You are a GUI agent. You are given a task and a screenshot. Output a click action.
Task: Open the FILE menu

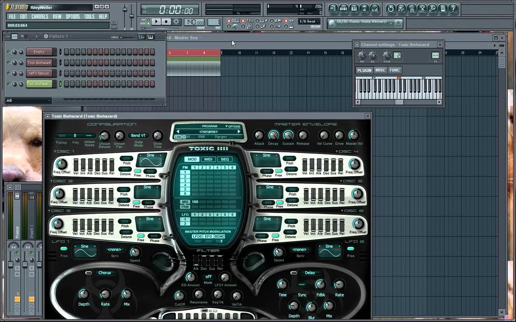coord(12,16)
